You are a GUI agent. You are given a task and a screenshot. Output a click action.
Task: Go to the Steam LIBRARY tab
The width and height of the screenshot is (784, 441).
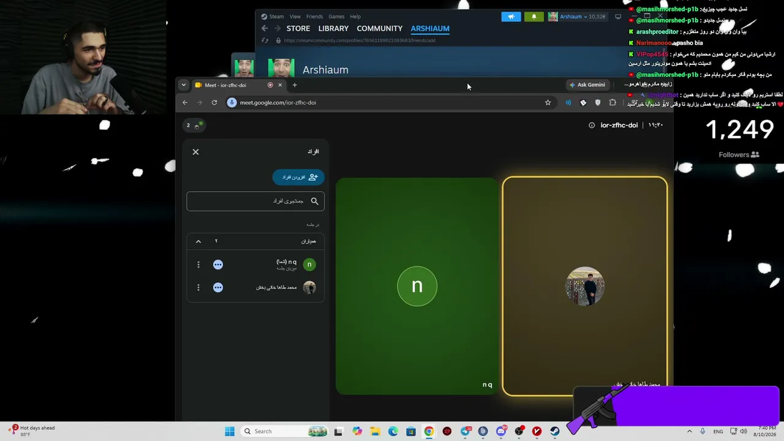pyautogui.click(x=333, y=29)
